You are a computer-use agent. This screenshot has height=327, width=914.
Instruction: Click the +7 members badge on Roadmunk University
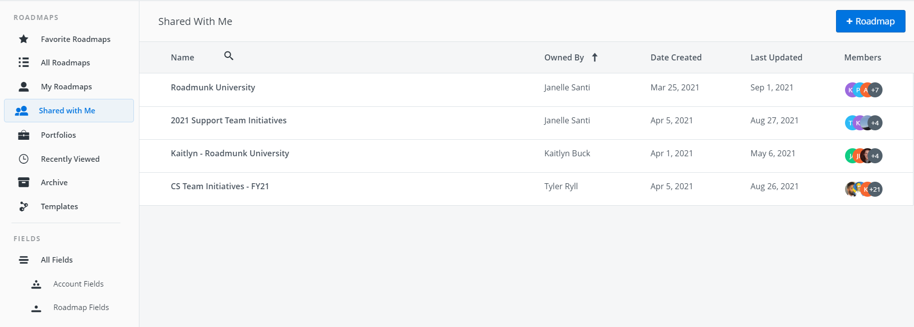pos(875,90)
